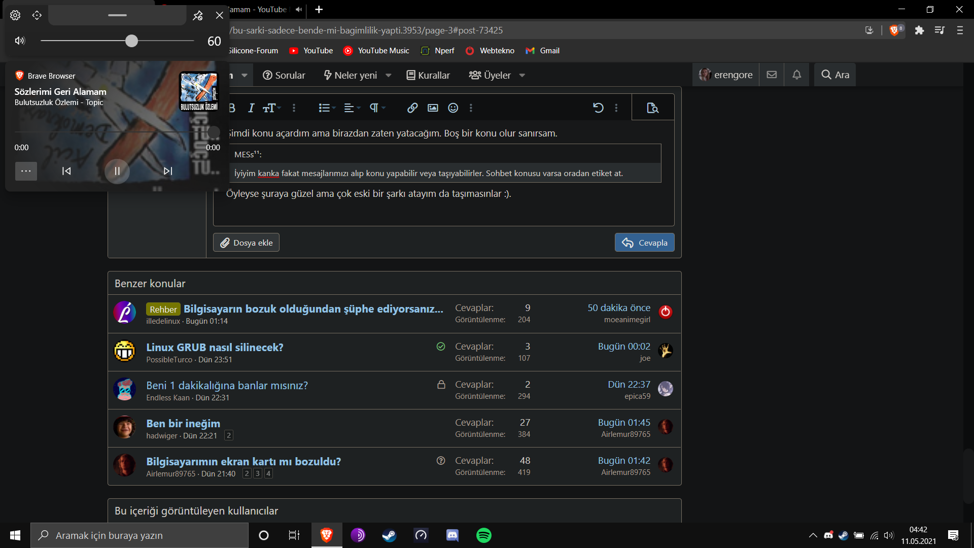Click the Windows taskbar search box
974x548 pixels.
tap(140, 535)
